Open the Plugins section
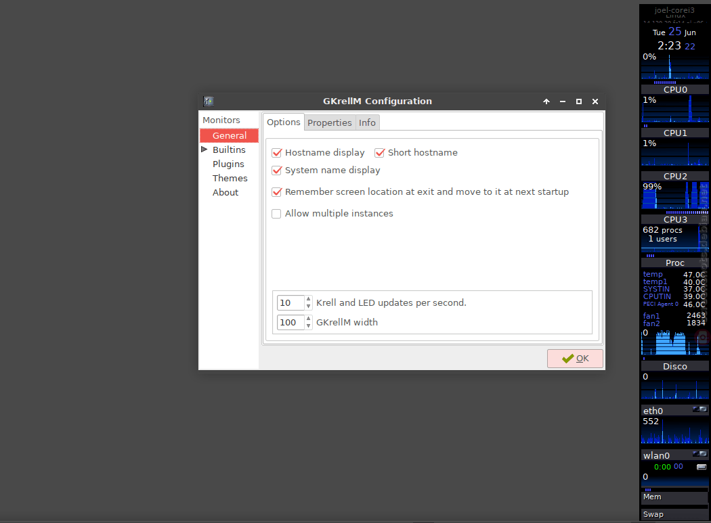 pyautogui.click(x=228, y=164)
